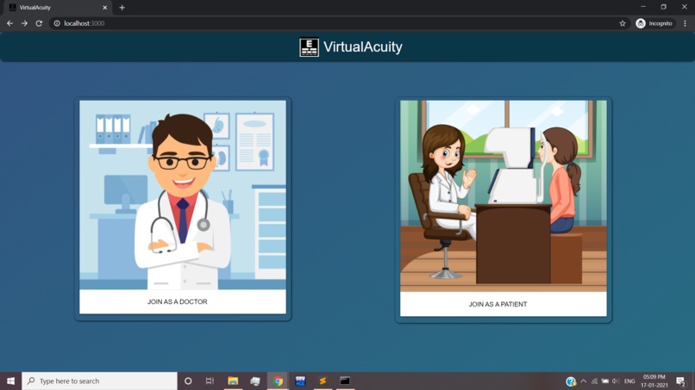This screenshot has height=390, width=695.
Task: Open the terminal window from taskbar
Action: 345,381
